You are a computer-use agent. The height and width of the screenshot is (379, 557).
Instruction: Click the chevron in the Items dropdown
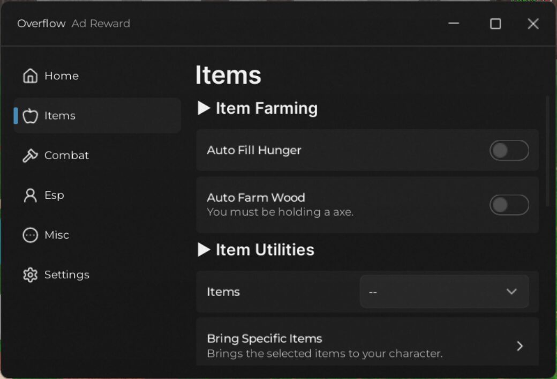(x=511, y=292)
